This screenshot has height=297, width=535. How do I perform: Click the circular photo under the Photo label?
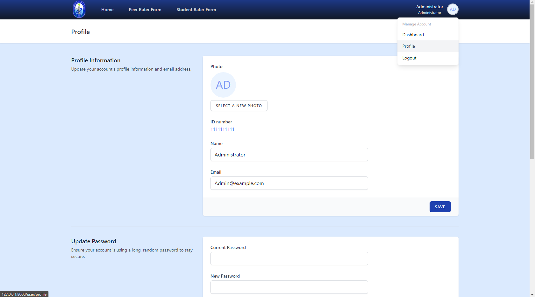point(223,85)
